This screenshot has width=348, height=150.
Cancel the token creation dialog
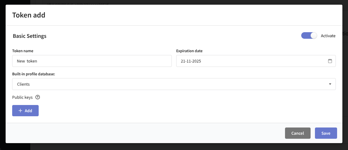(297, 133)
